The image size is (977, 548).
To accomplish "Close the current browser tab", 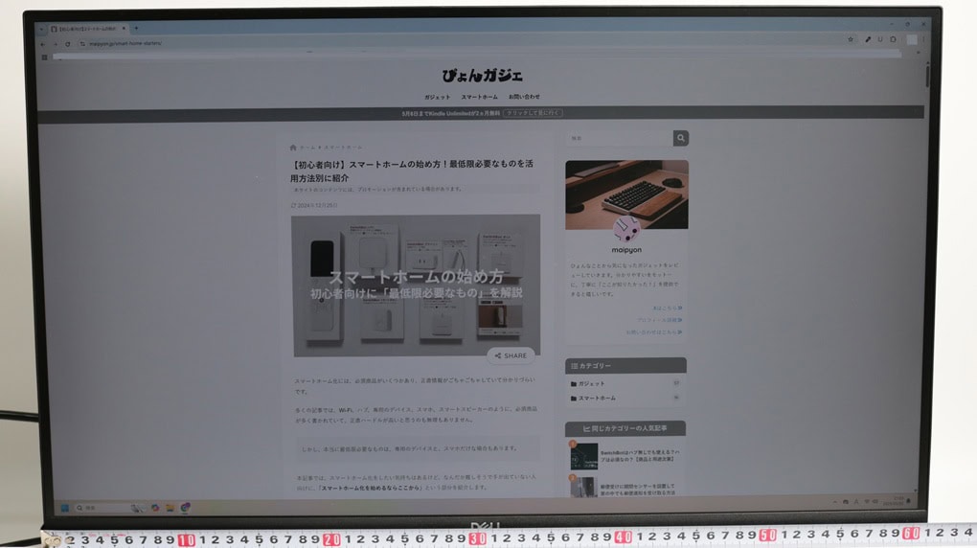I will coord(124,28).
